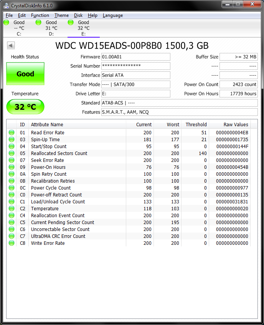Click the Firmware field 01.00A01

pos(136,57)
